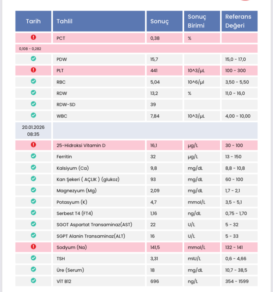Click the Kan Şekeri (AÇLIK) test name
This screenshot has height=292, width=273.
click(88, 179)
